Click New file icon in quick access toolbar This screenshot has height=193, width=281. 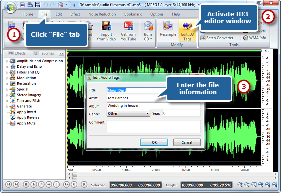[22, 5]
